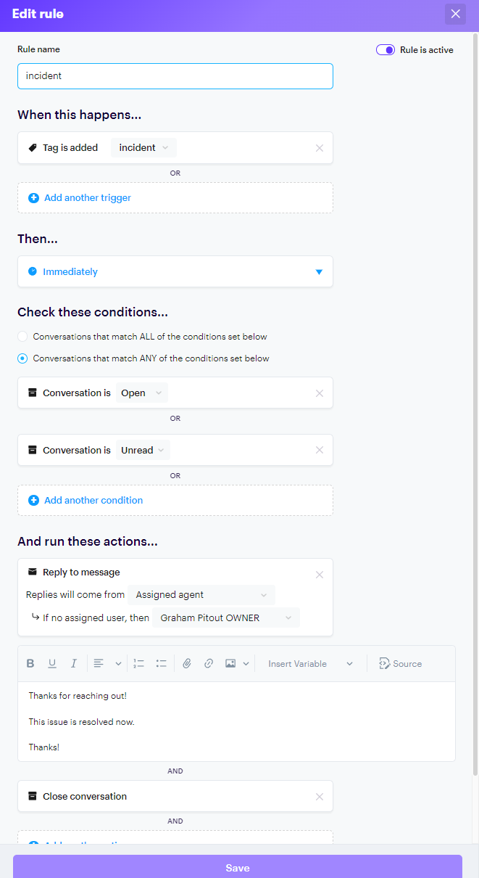The width and height of the screenshot is (479, 878).
Task: Attach a file with paperclip icon
Action: click(186, 663)
